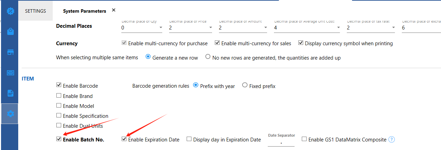The height and width of the screenshot is (150, 441).
Task: Switch to the SETTINGS tab
Action: [x=35, y=11]
